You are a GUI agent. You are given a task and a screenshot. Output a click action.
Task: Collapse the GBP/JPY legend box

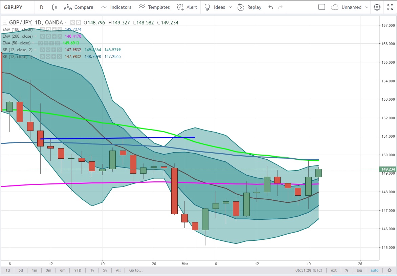coord(5,23)
